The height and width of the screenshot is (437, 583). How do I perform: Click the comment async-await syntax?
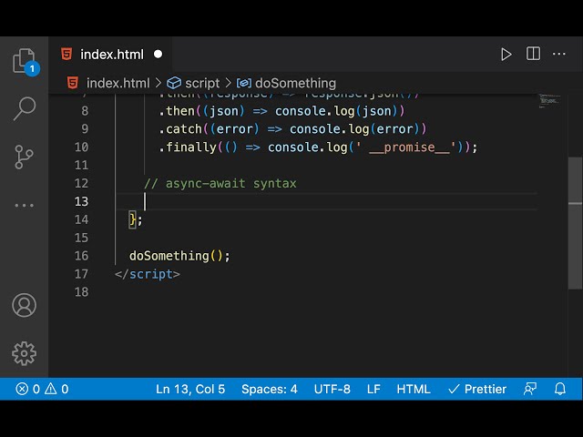pyautogui.click(x=220, y=183)
